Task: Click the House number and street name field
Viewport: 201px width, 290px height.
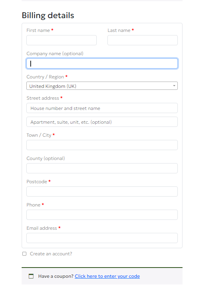Action: pyautogui.click(x=102, y=108)
